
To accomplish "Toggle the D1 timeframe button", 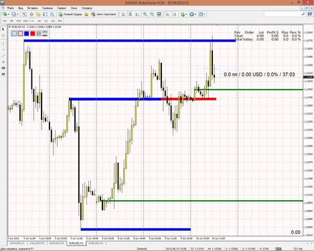I will coord(46,21).
